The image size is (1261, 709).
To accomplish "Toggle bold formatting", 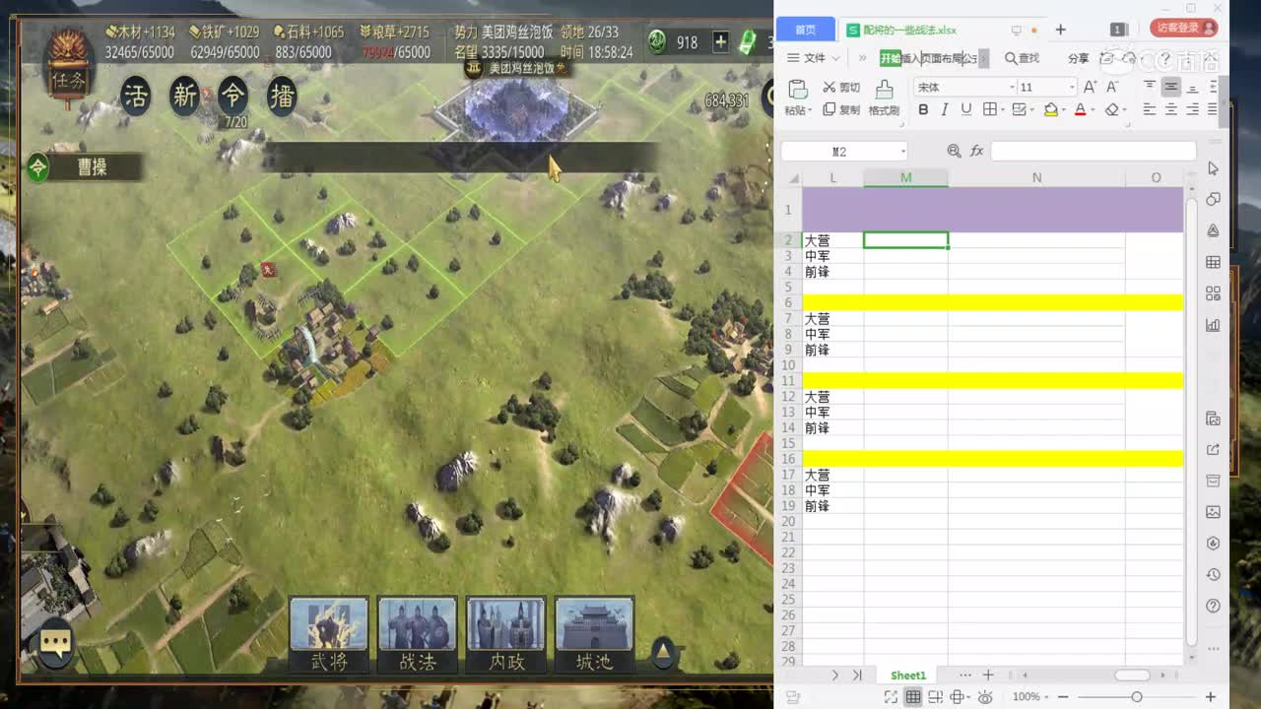I will [x=923, y=110].
